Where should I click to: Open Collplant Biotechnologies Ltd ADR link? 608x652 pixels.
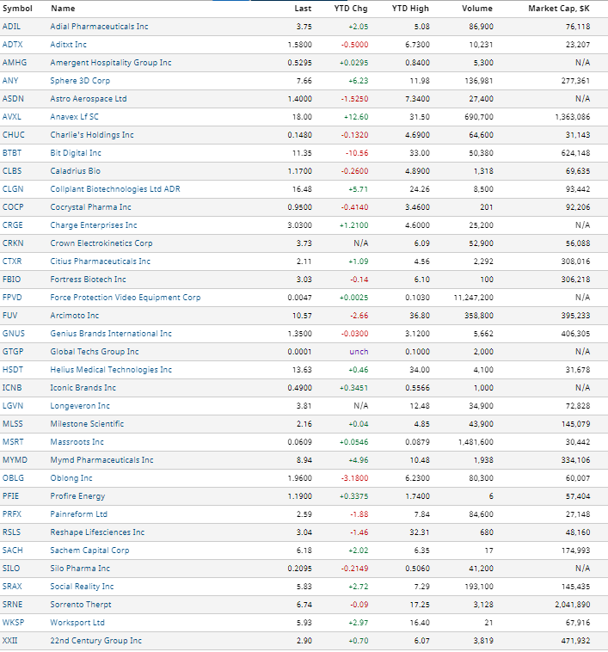(115, 189)
